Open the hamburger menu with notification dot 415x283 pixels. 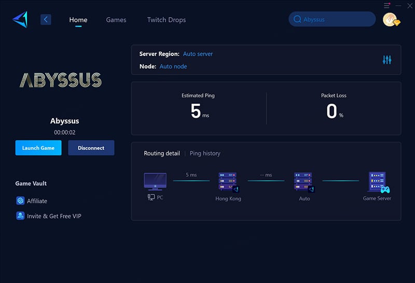tap(386, 5)
